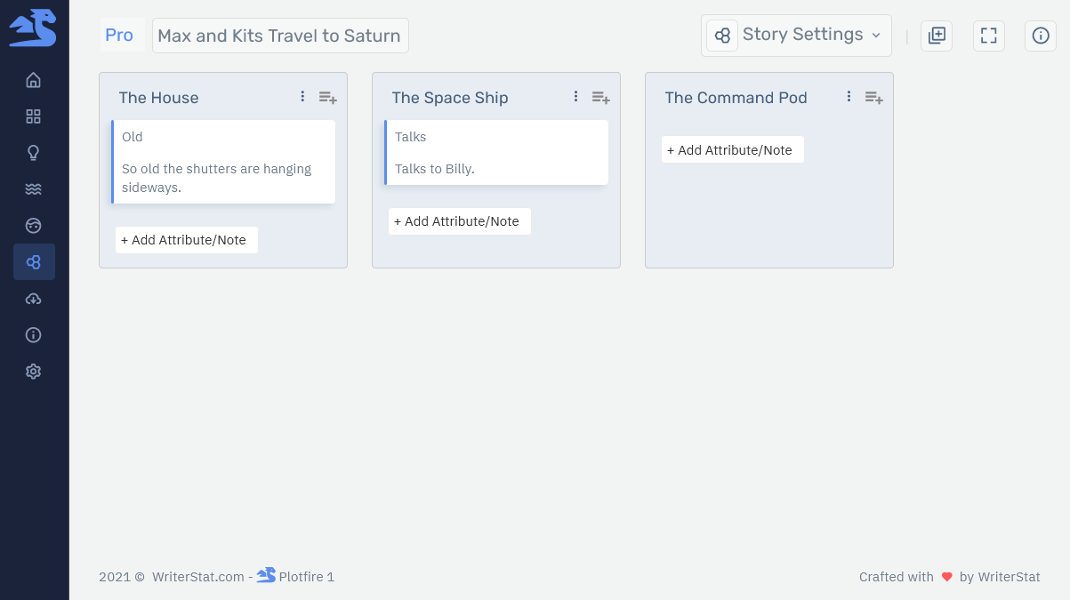Click the story title to rename it
The height and width of the screenshot is (600, 1070).
tap(279, 36)
